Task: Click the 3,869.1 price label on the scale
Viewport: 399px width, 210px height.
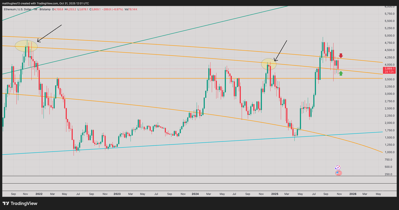Action: 389,69
